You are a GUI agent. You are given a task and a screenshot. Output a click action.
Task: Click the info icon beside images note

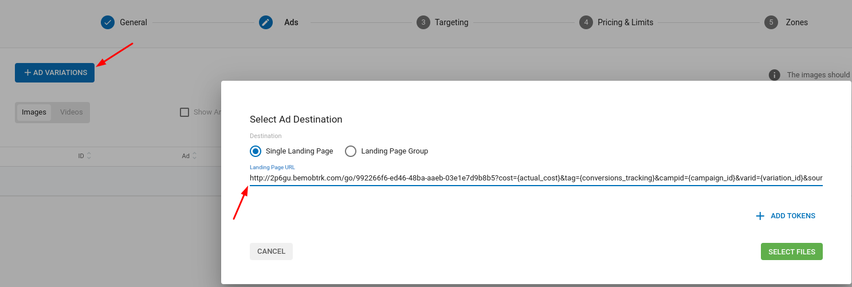point(774,75)
